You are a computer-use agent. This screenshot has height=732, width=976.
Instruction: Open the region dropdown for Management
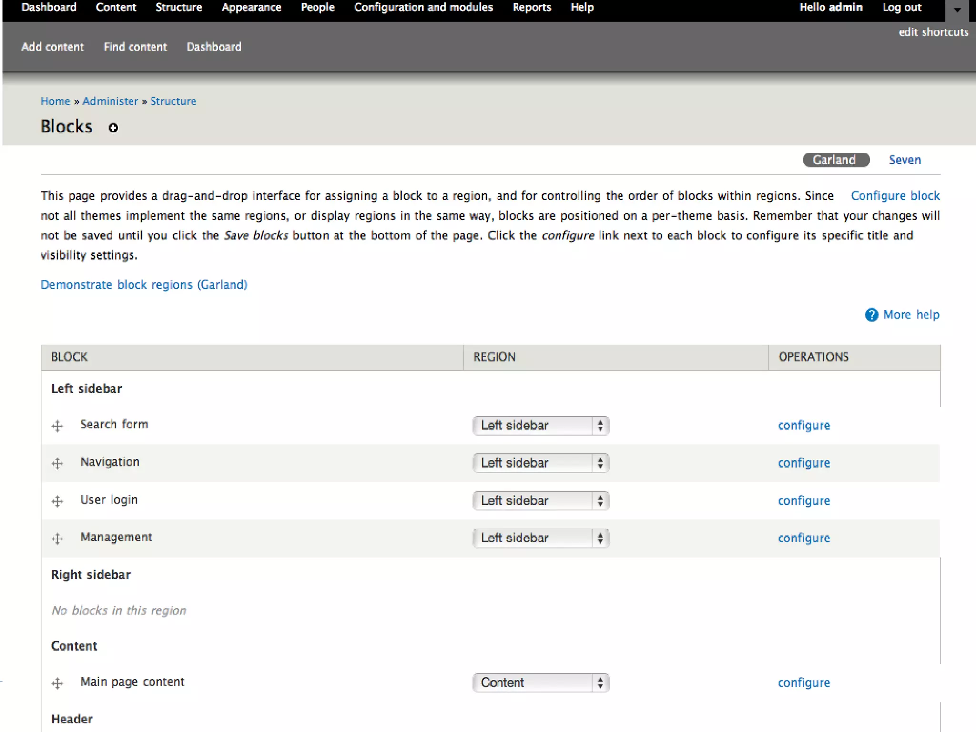pyautogui.click(x=541, y=538)
